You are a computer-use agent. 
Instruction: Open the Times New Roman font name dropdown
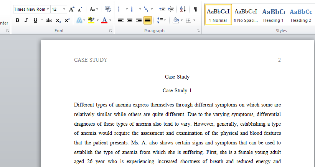pyautogui.click(x=48, y=9)
